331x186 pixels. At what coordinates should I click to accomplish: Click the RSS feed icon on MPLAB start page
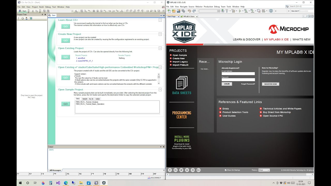[x=193, y=170]
